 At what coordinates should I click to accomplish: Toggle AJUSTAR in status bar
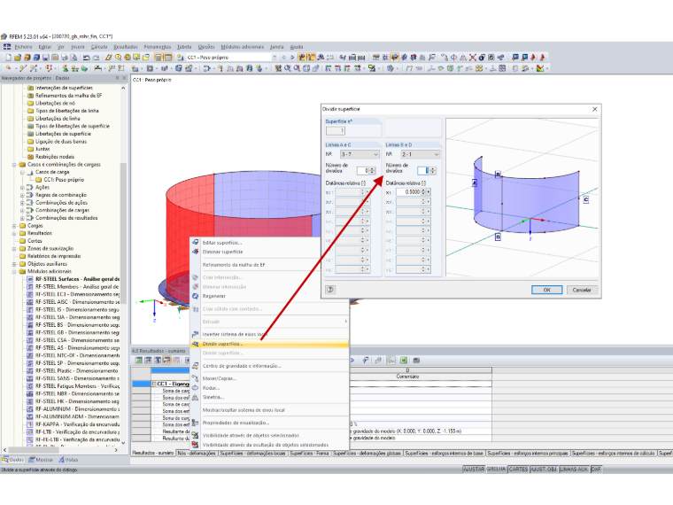click(474, 470)
